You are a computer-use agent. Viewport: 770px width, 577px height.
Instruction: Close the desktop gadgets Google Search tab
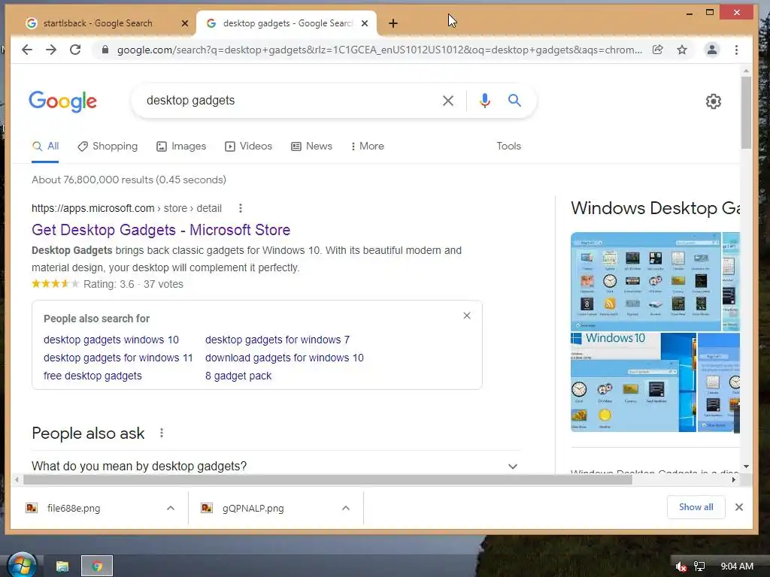(x=365, y=23)
